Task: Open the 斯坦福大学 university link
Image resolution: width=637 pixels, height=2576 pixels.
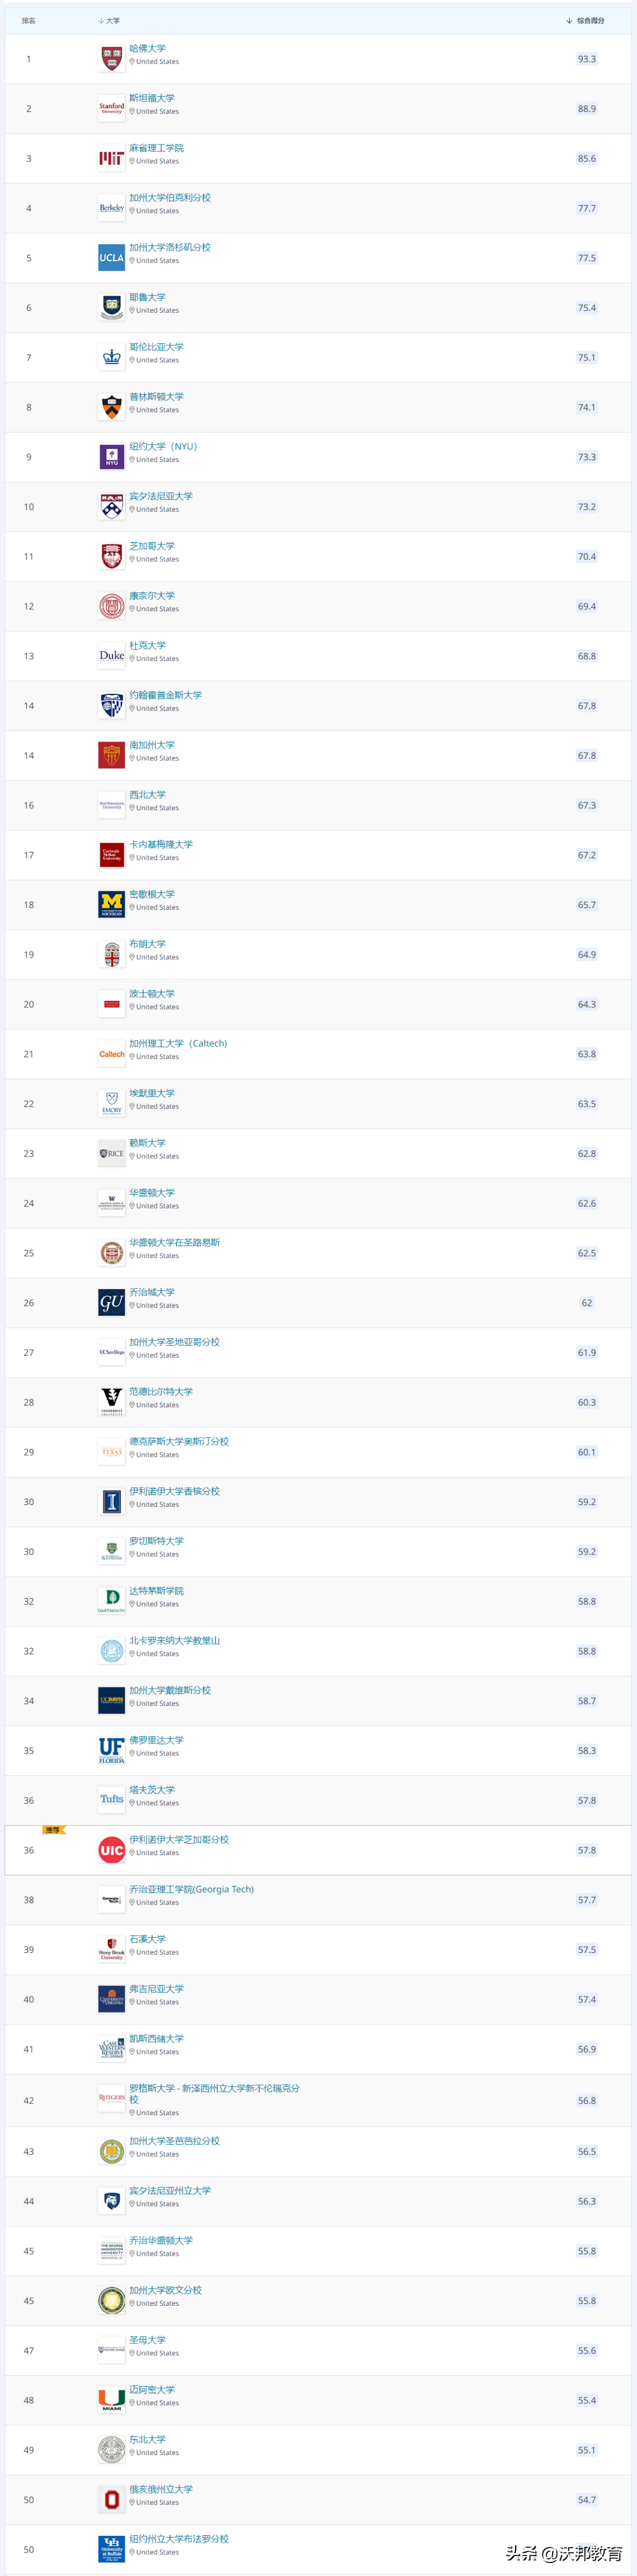Action: pyautogui.click(x=152, y=98)
